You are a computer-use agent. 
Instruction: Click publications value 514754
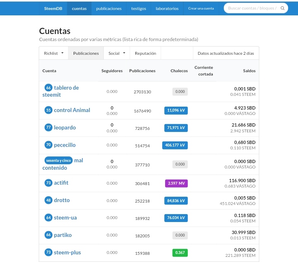pyautogui.click(x=142, y=146)
